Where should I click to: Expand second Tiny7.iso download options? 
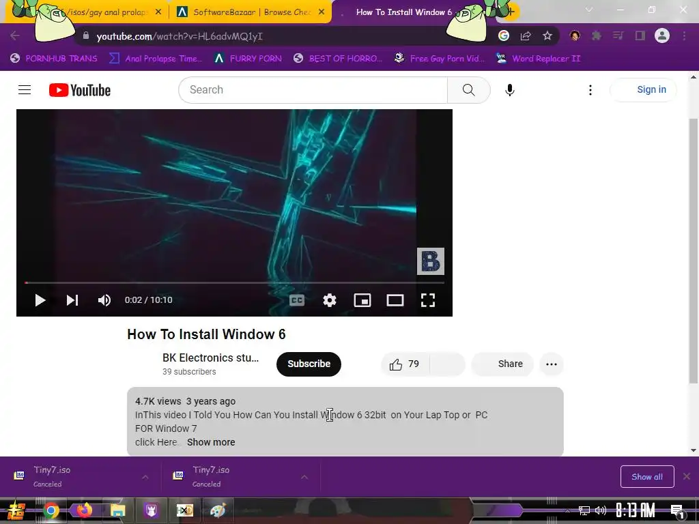pyautogui.click(x=304, y=477)
